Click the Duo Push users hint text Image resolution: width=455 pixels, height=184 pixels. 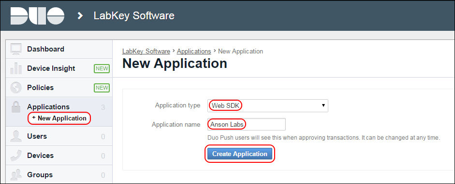[324, 137]
